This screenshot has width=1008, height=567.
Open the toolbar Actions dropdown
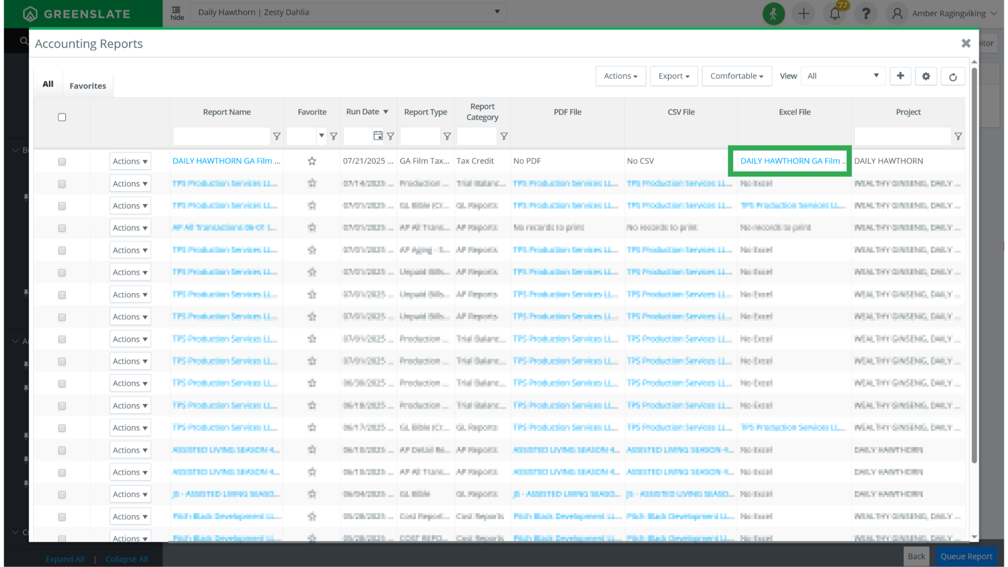pos(621,76)
